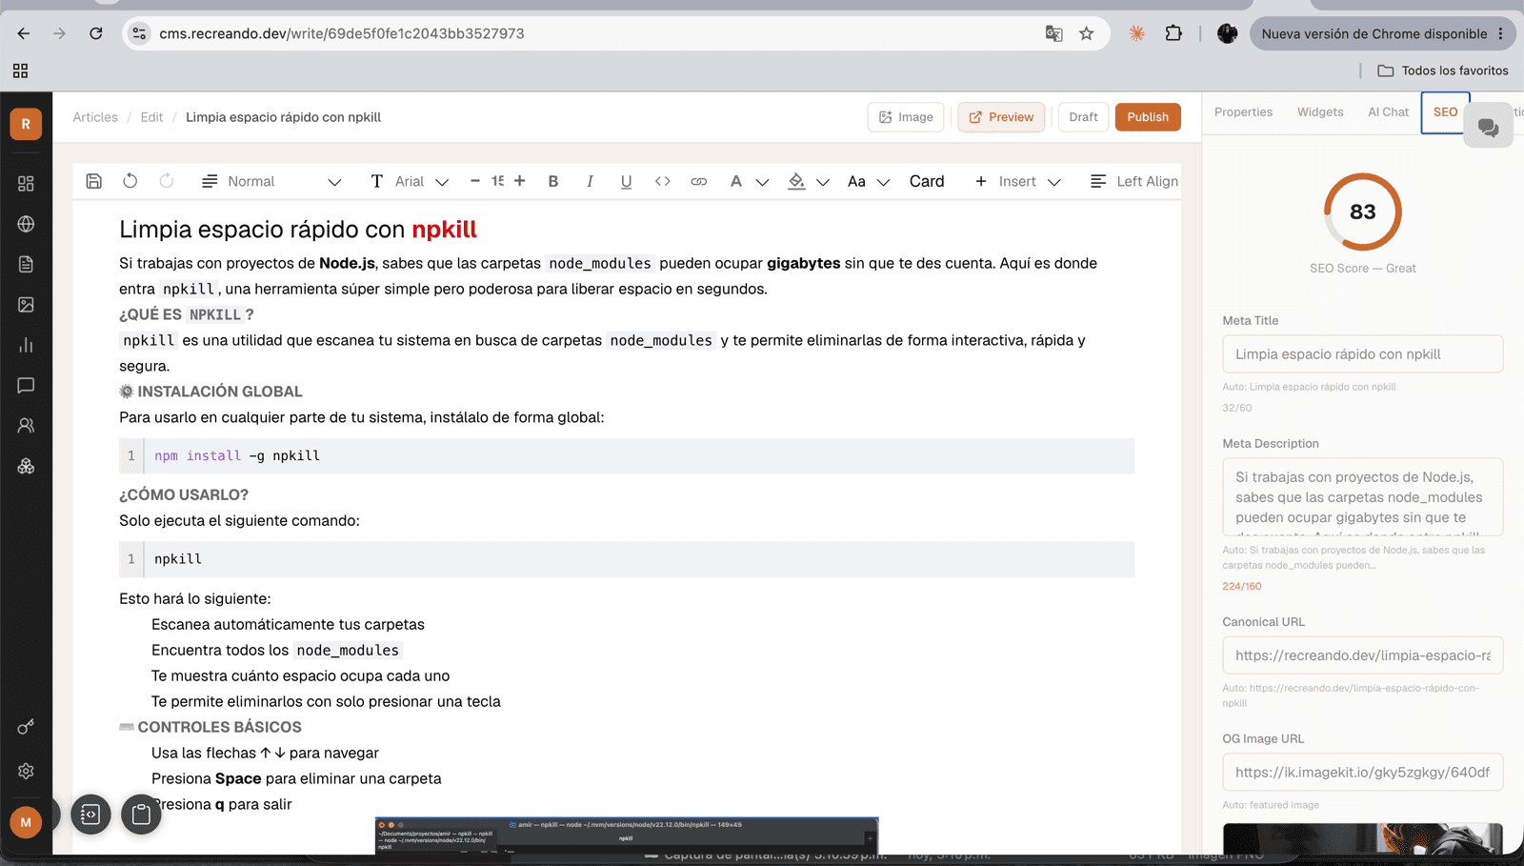Switch to the Properties tab

coord(1243,111)
